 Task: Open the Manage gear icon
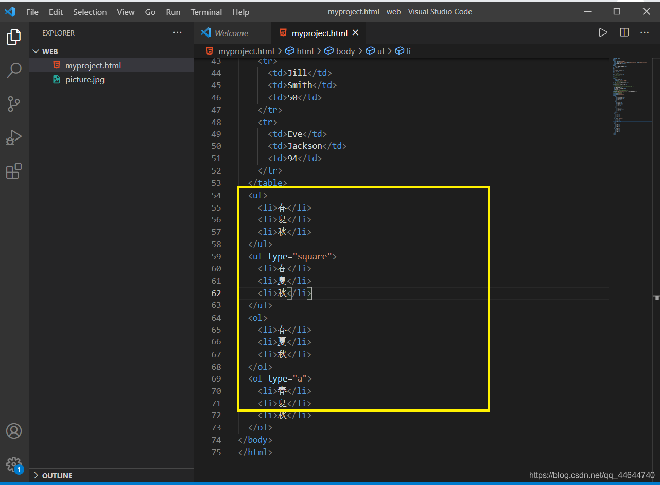14,464
